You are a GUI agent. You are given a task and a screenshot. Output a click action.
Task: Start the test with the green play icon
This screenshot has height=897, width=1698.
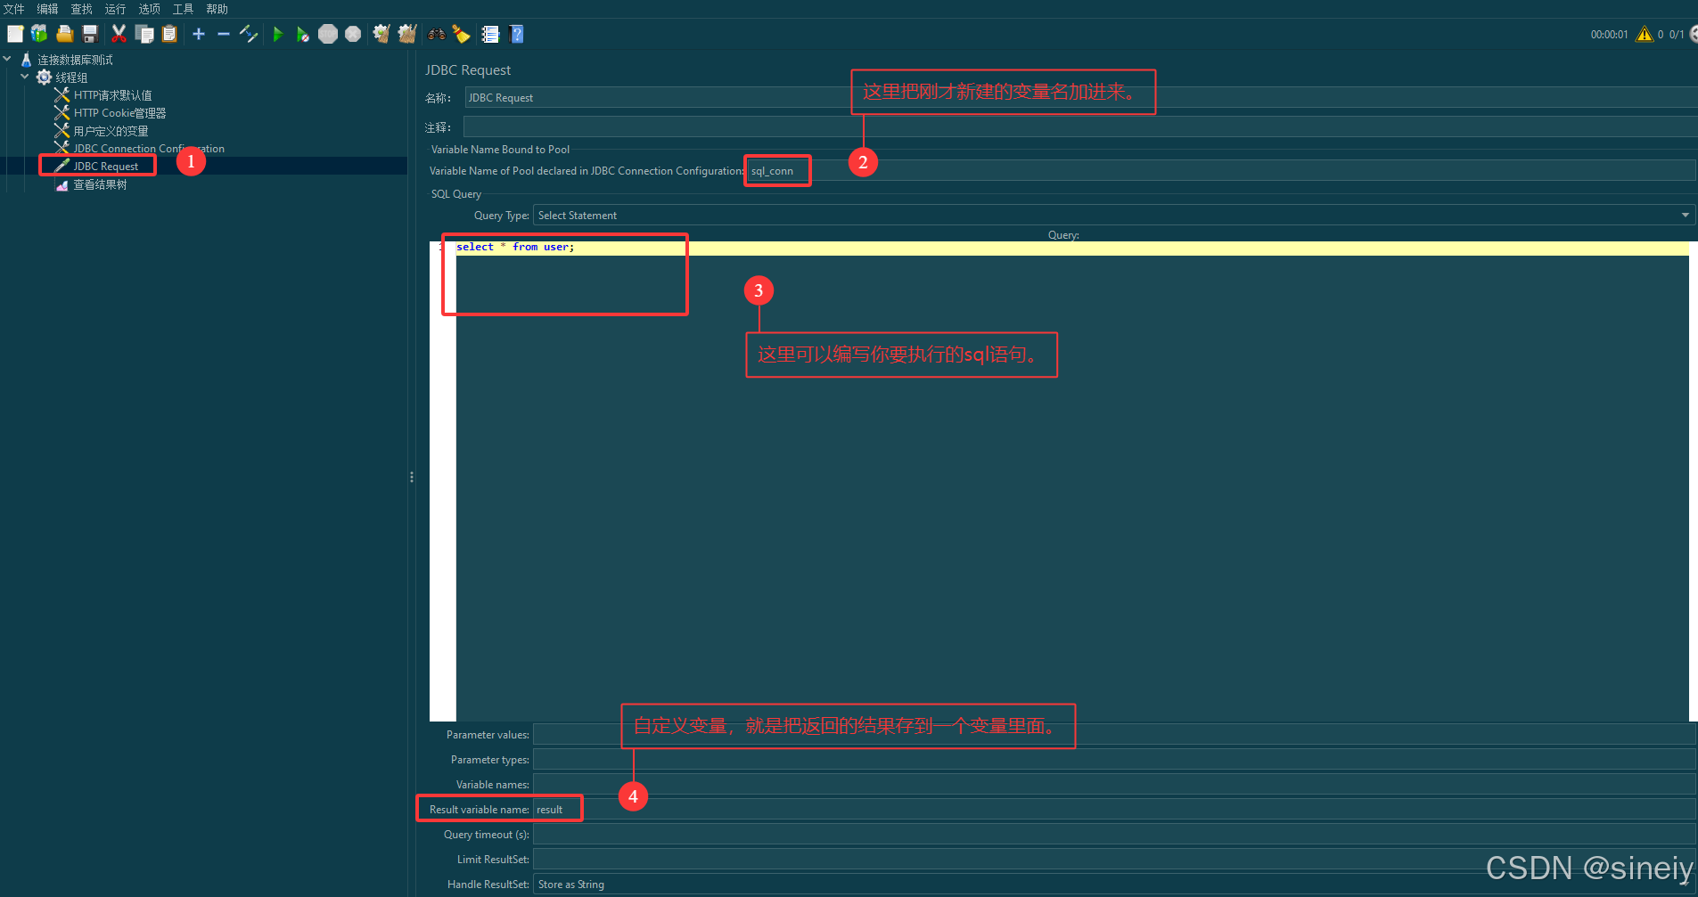[x=278, y=34]
